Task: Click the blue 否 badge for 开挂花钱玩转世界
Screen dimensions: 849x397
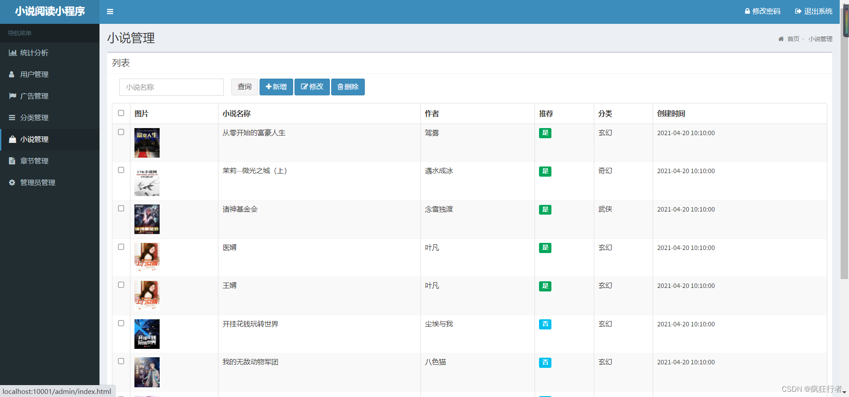Action: pos(545,325)
